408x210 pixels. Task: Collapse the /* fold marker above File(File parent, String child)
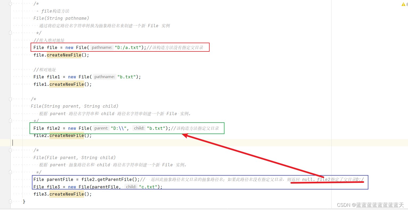[x=10, y=150]
